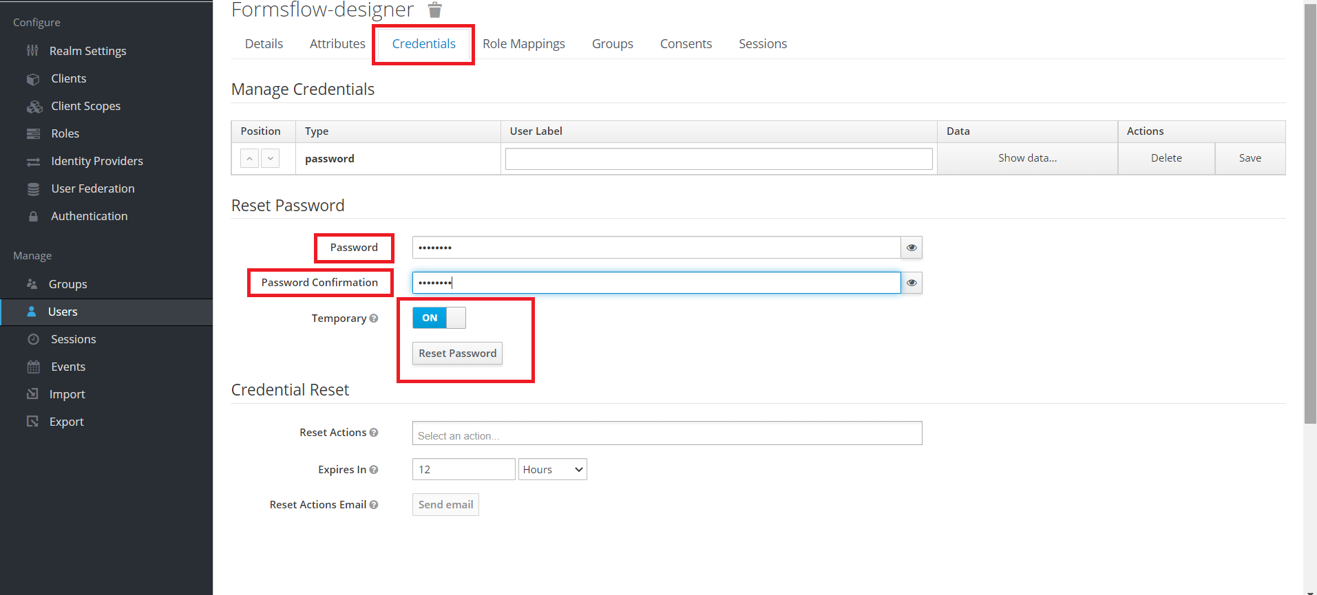Click help icon beside Reset Actions Email
1317x595 pixels.
(374, 504)
